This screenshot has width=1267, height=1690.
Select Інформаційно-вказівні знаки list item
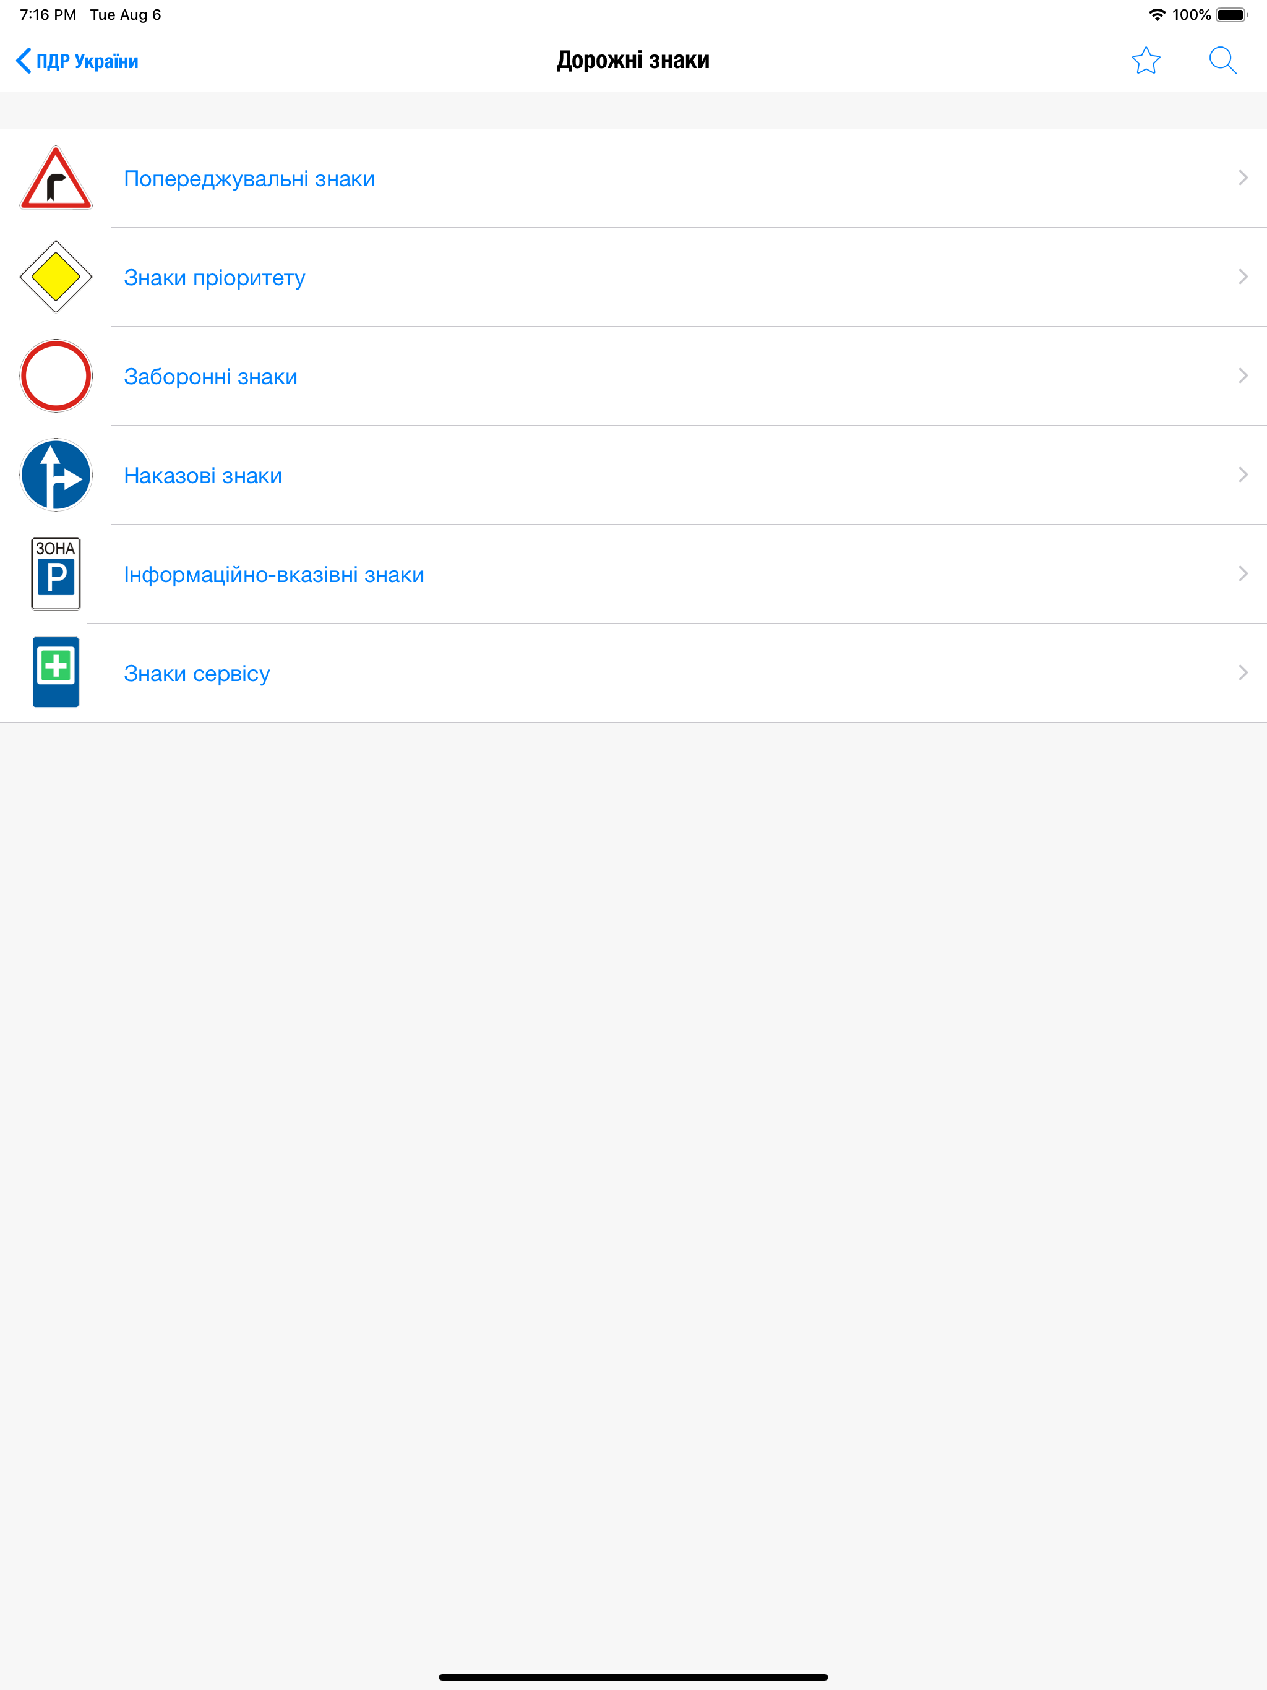(x=633, y=574)
